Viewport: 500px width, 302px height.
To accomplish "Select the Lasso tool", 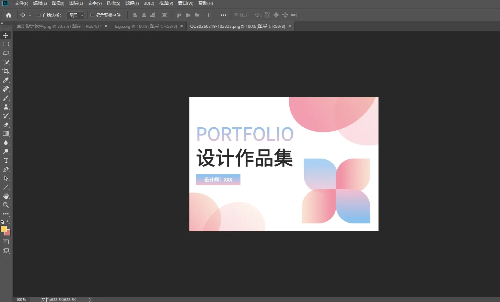I will [5, 53].
